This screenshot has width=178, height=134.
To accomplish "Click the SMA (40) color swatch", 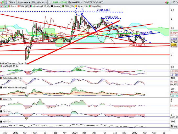I will click(19, 6).
